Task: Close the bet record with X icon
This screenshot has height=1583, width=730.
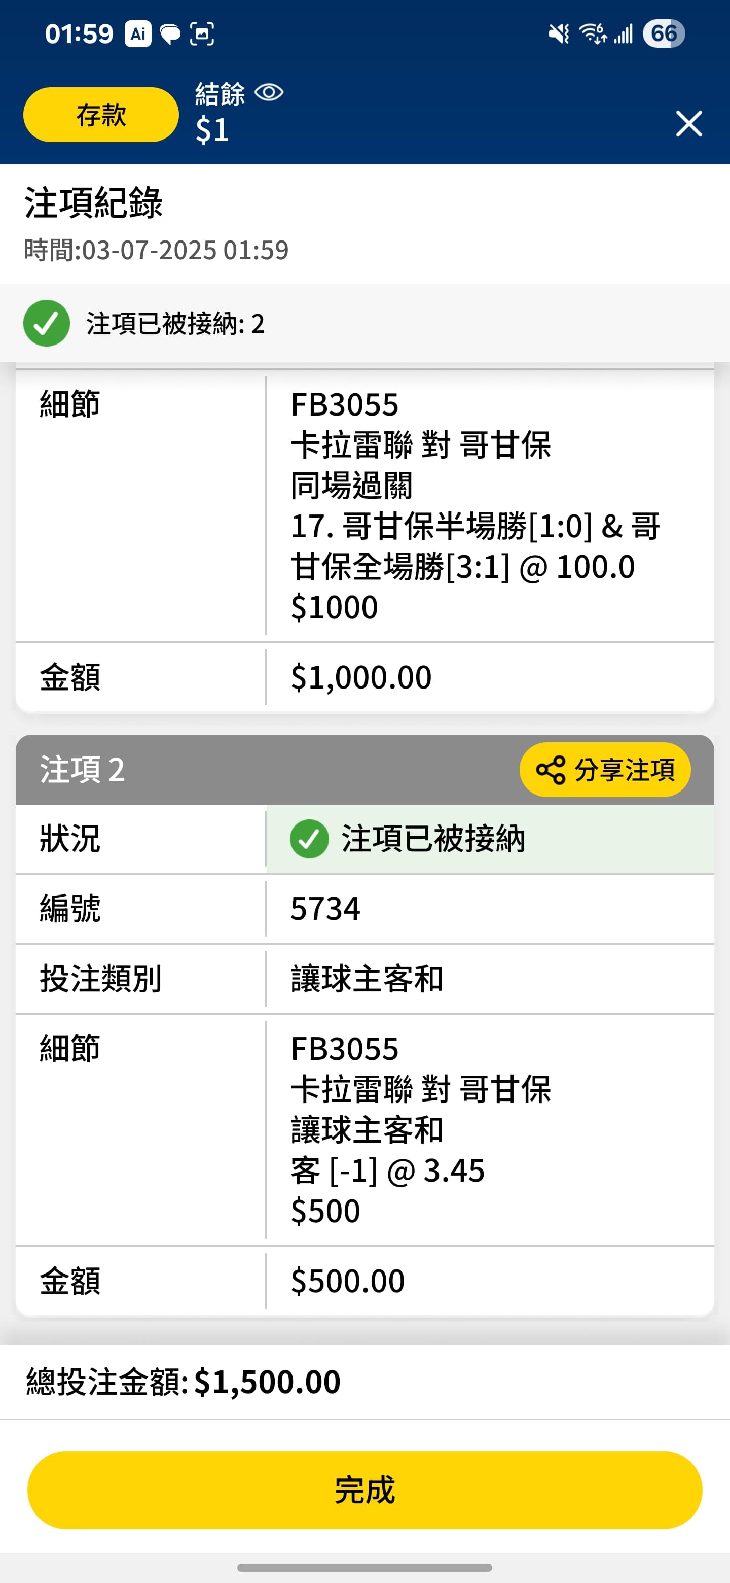Action: click(x=689, y=123)
